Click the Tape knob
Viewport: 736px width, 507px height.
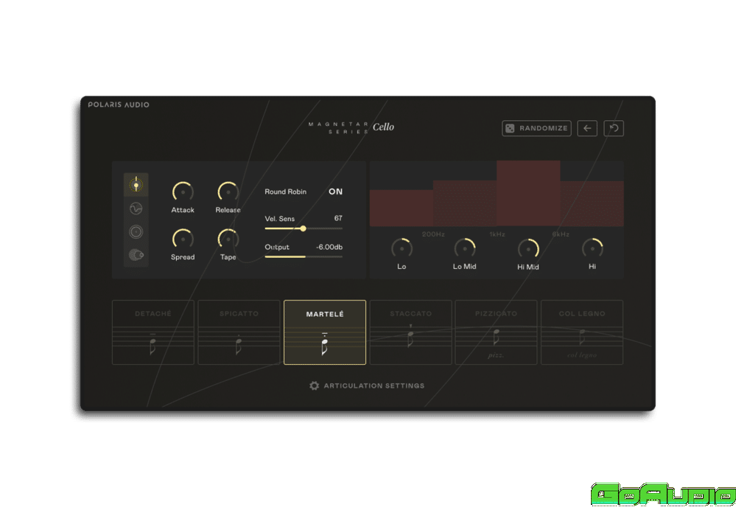pos(228,239)
